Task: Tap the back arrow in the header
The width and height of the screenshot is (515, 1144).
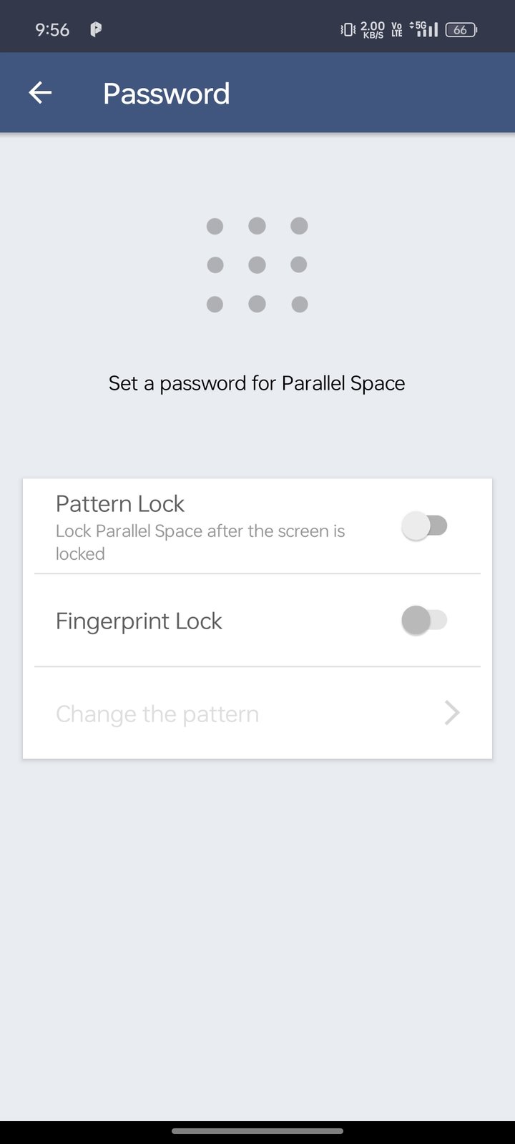Action: coord(40,93)
